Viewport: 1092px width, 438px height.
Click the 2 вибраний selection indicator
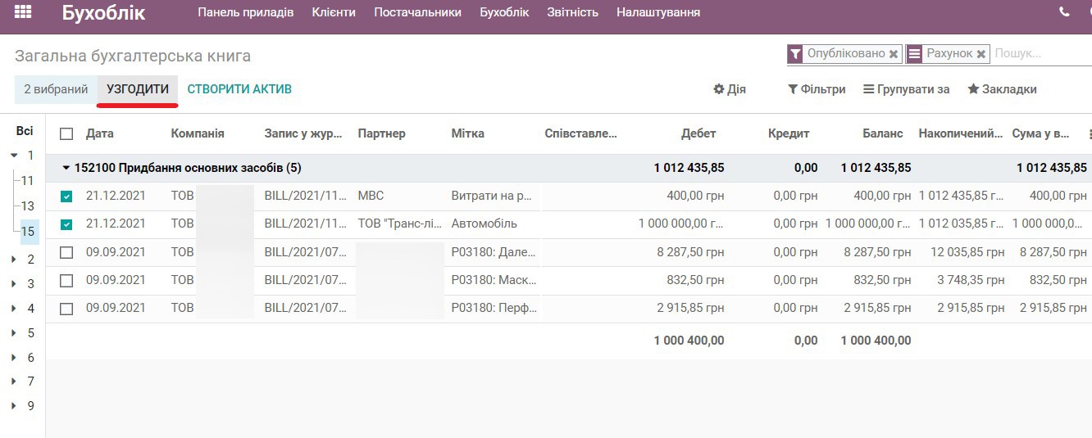coord(56,89)
